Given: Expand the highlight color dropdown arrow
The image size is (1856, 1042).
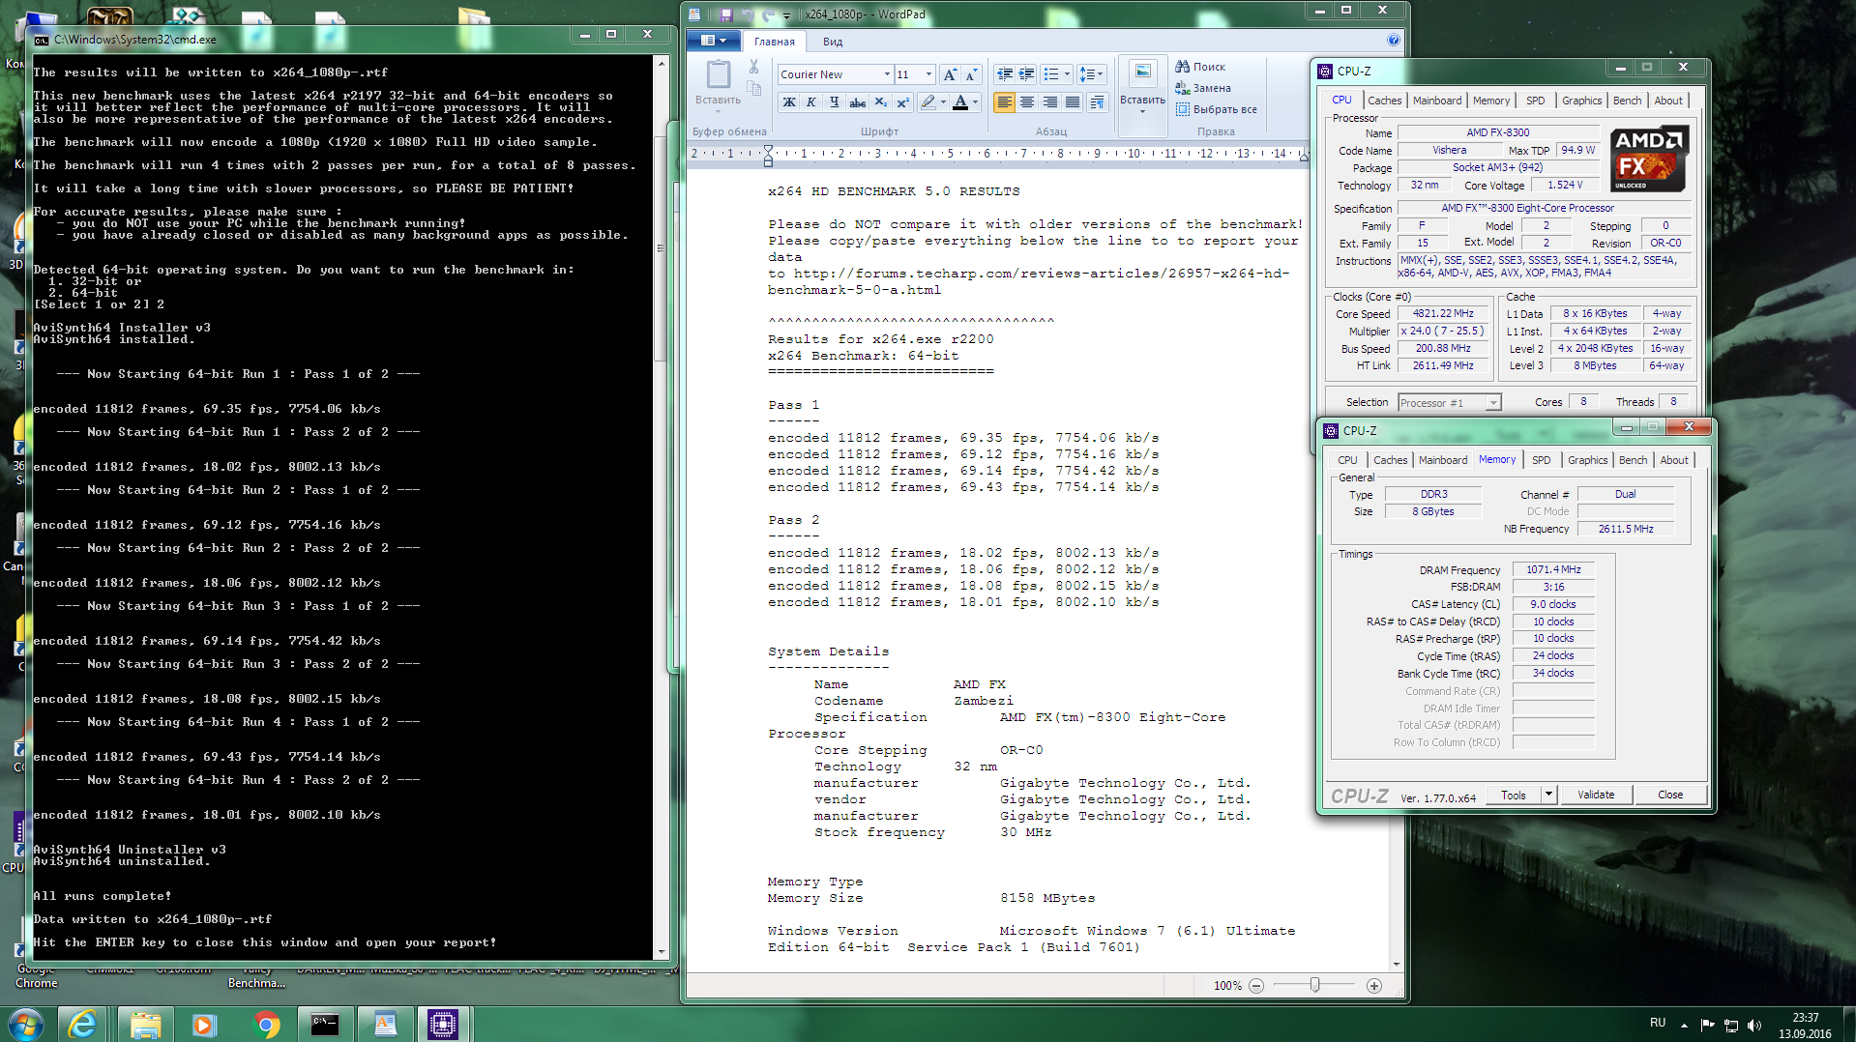Looking at the screenshot, I should tap(943, 102).
